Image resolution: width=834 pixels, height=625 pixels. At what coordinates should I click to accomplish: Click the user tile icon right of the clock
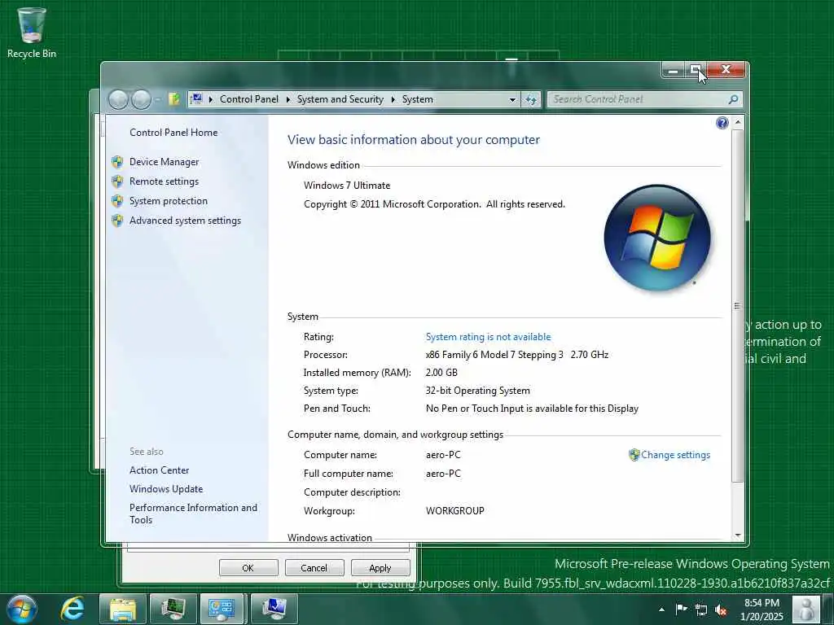pos(806,609)
